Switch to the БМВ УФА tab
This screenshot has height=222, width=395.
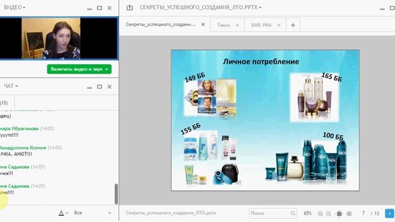coord(261,25)
